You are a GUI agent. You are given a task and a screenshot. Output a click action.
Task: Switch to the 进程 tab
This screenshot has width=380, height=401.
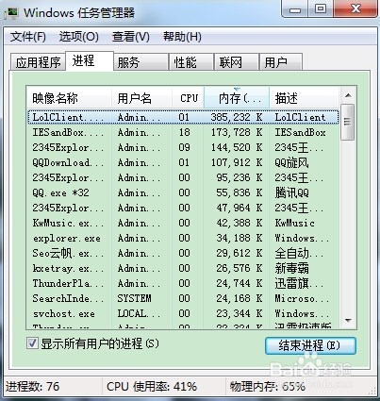pyautogui.click(x=90, y=60)
